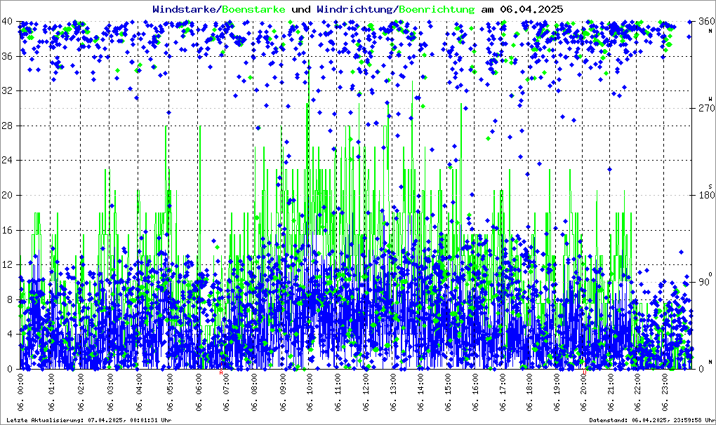The height and width of the screenshot is (425, 716).
Task: Click the '06. 22:00' time axis label
Action: click(x=638, y=392)
